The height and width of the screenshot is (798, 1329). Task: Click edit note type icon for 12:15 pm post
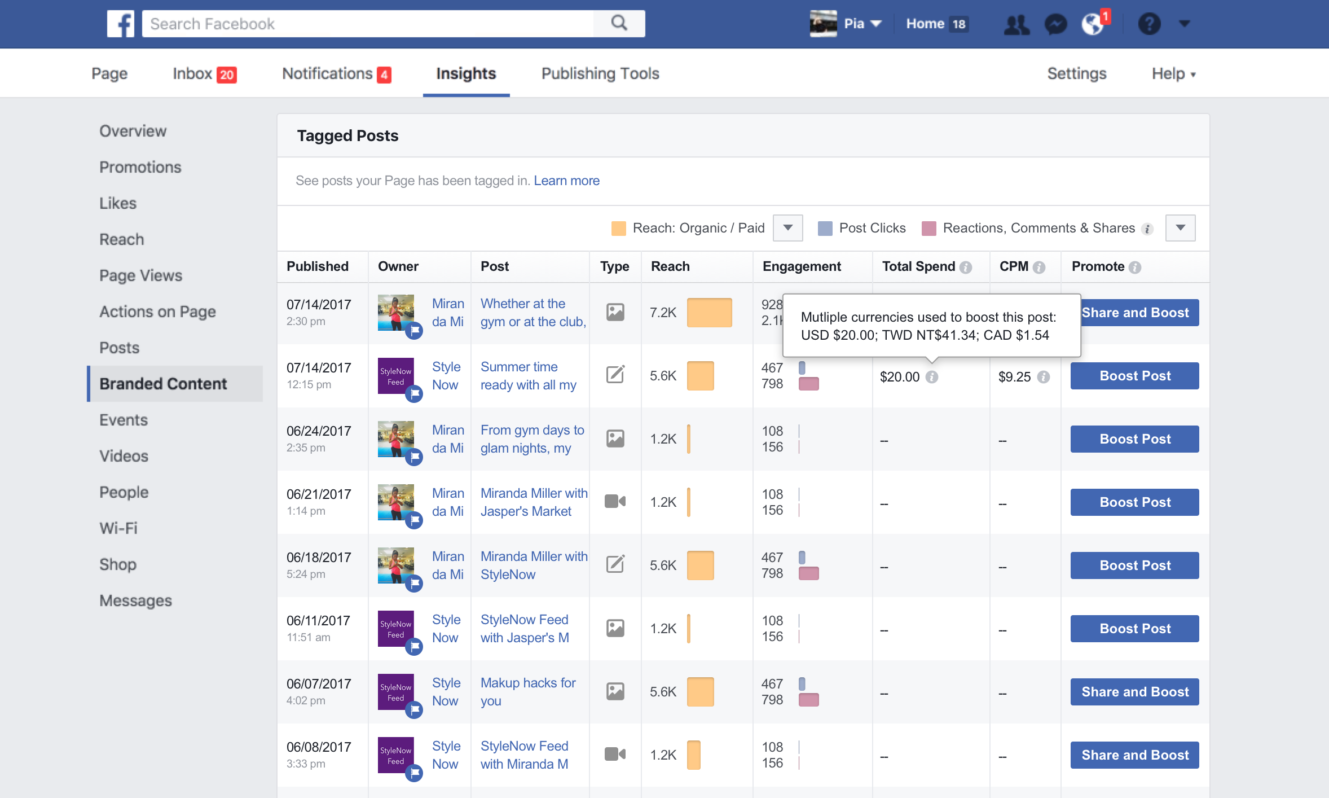pos(615,374)
